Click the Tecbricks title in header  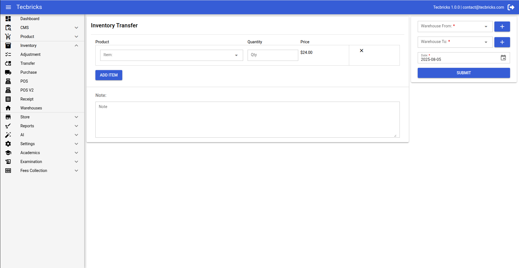[29, 7]
